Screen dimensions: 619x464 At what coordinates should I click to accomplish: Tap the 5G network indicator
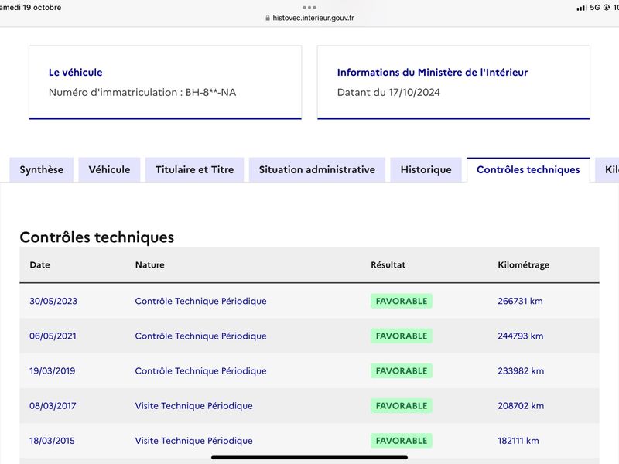[595, 8]
